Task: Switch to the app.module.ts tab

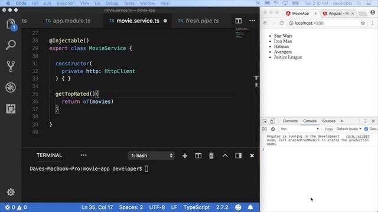Action: pos(68,21)
